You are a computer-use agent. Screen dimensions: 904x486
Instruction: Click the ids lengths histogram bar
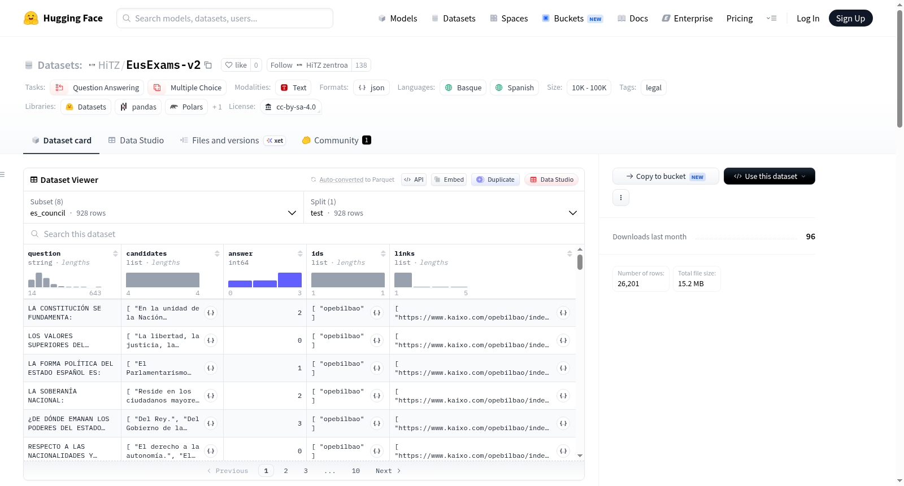[x=348, y=280]
